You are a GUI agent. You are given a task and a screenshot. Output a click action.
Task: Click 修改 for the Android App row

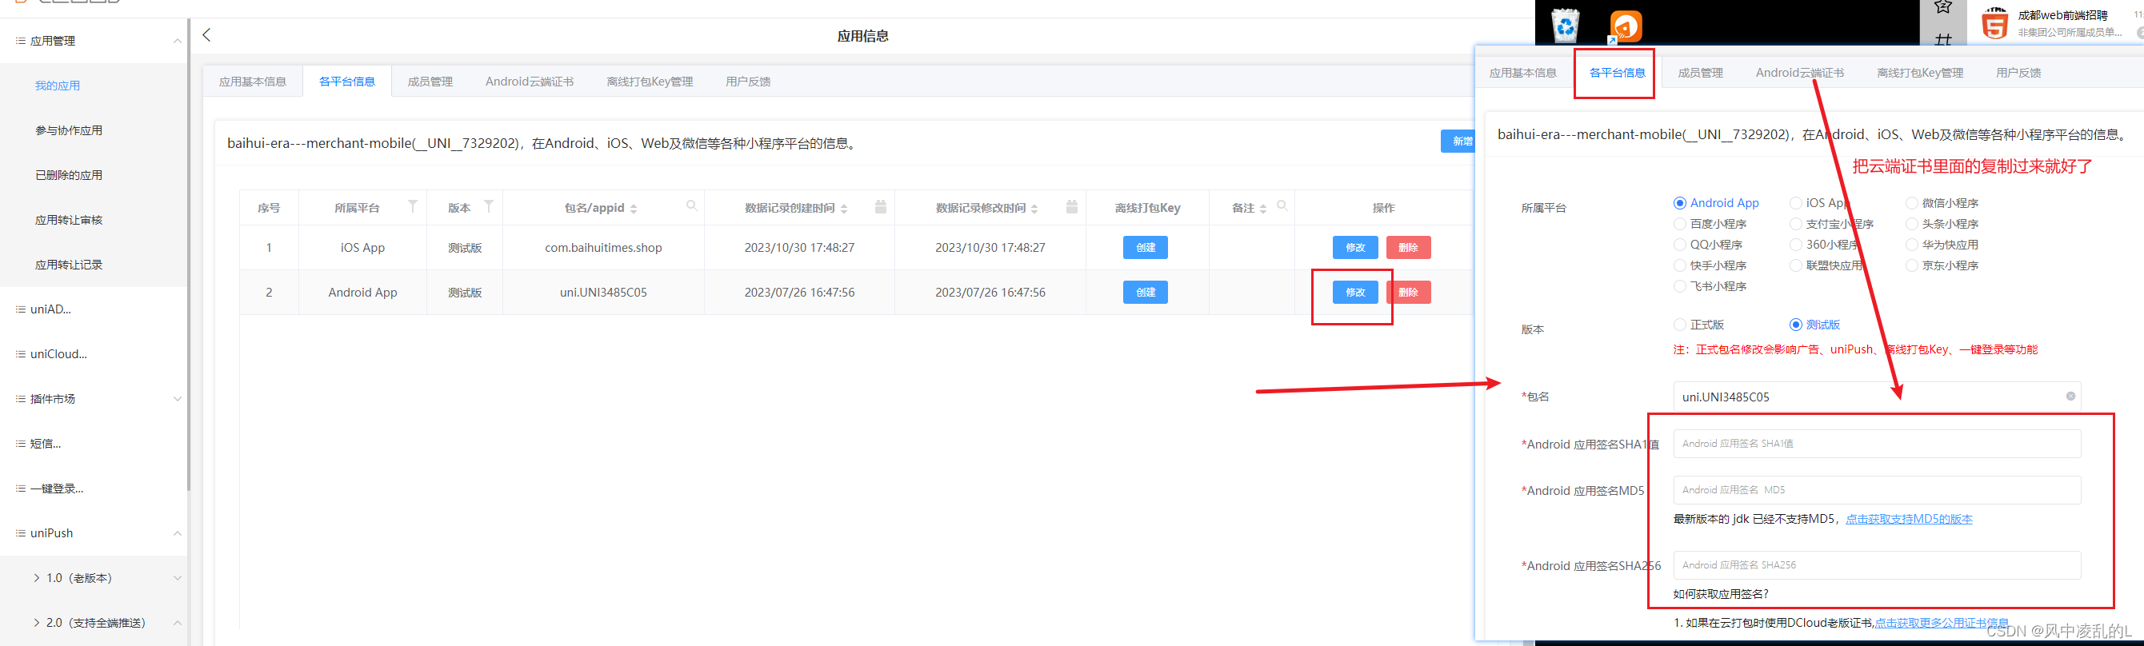(1355, 293)
